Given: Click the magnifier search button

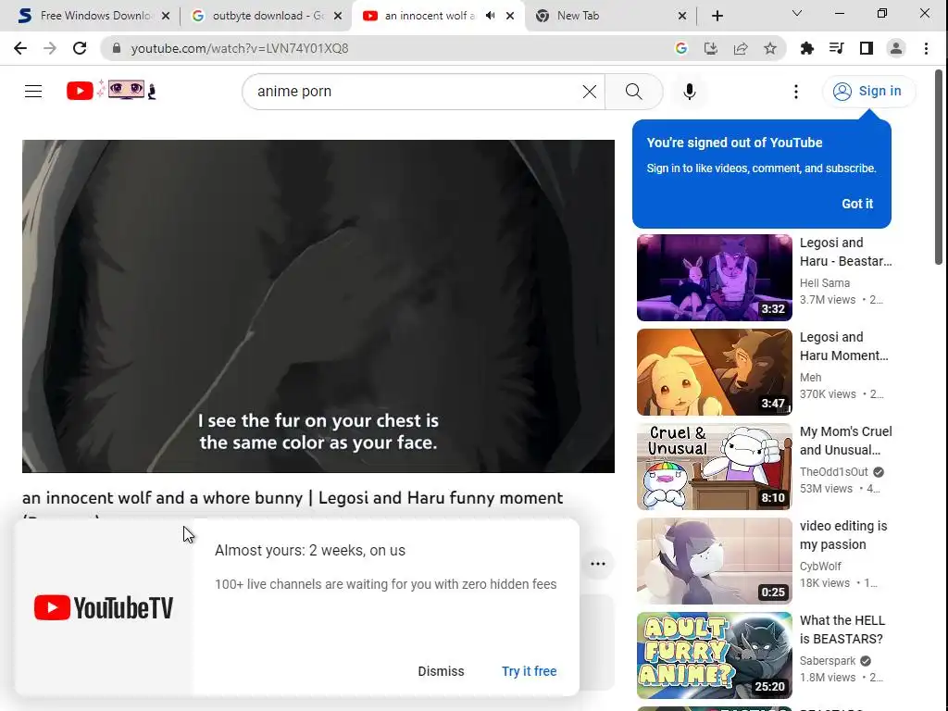Looking at the screenshot, I should [x=633, y=92].
